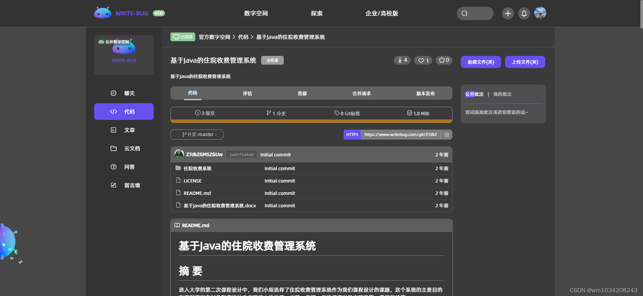Like the repository via heart icon
The image size is (643, 296).
click(423, 60)
